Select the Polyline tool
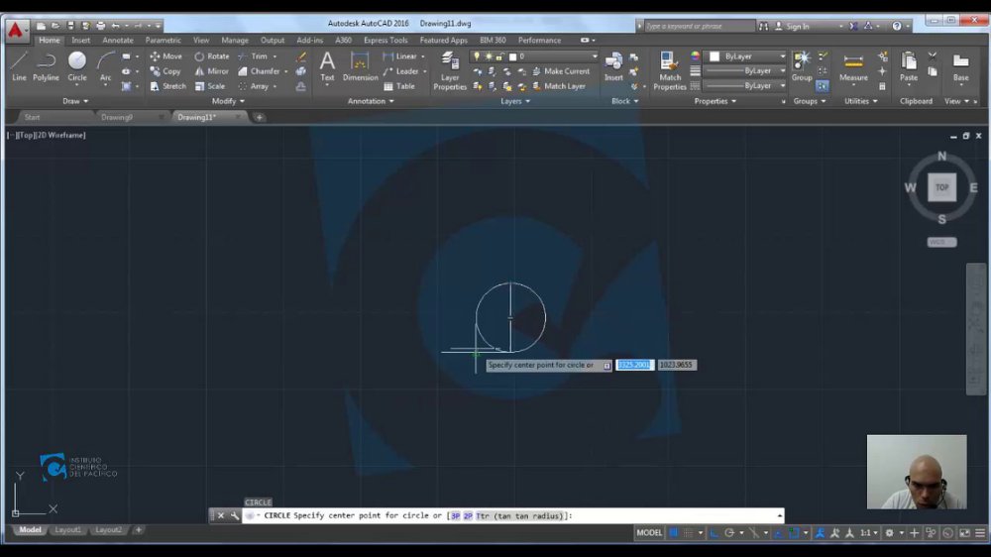Viewport: 991px width, 557px height. 46,66
